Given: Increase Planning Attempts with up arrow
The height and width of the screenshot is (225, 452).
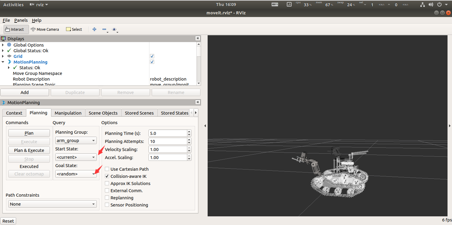Looking at the screenshot, I should click(189, 139).
